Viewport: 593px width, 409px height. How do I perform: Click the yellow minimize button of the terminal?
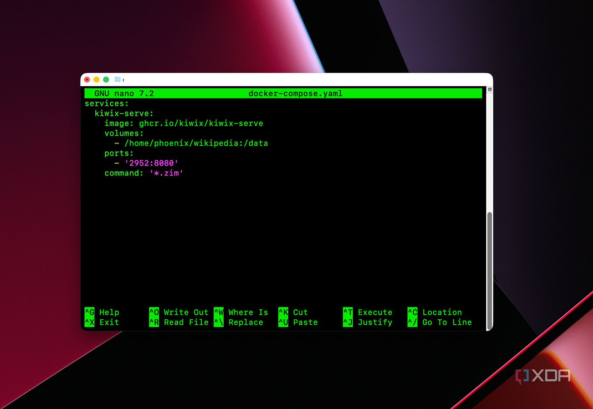(96, 79)
